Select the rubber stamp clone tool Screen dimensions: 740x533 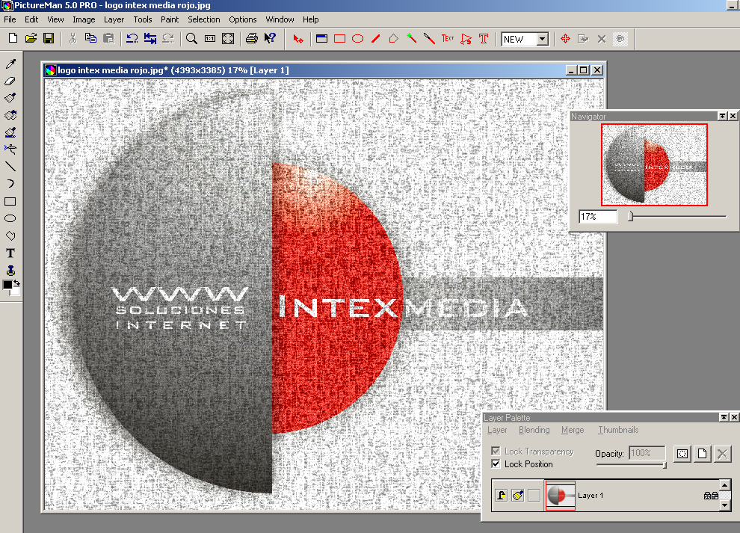(x=10, y=271)
